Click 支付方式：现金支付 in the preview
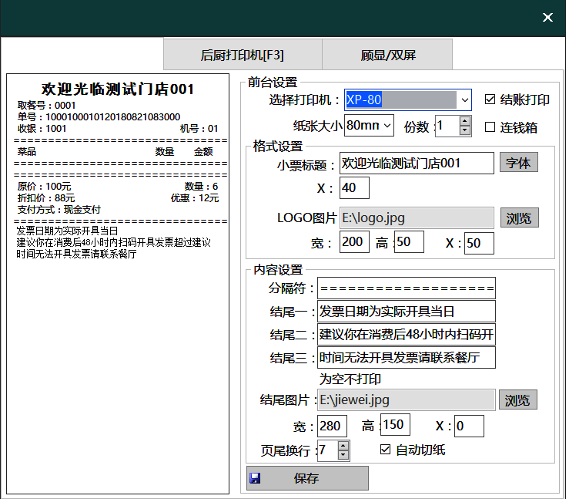This screenshot has width=569, height=499. point(59,210)
